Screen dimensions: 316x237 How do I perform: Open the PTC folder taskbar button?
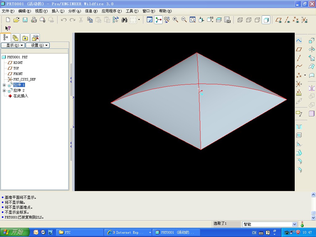[x=79, y=232]
